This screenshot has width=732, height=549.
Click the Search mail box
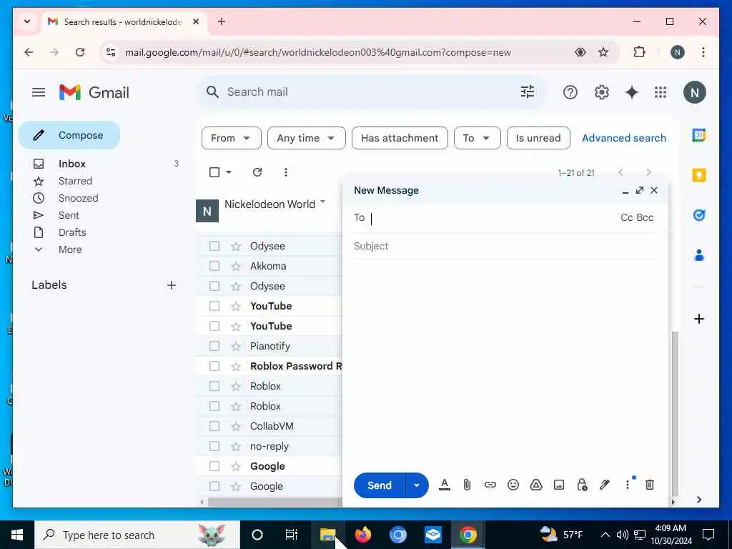click(369, 92)
